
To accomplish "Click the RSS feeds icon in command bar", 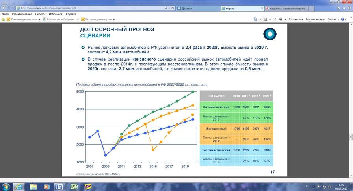I will 265,19.
